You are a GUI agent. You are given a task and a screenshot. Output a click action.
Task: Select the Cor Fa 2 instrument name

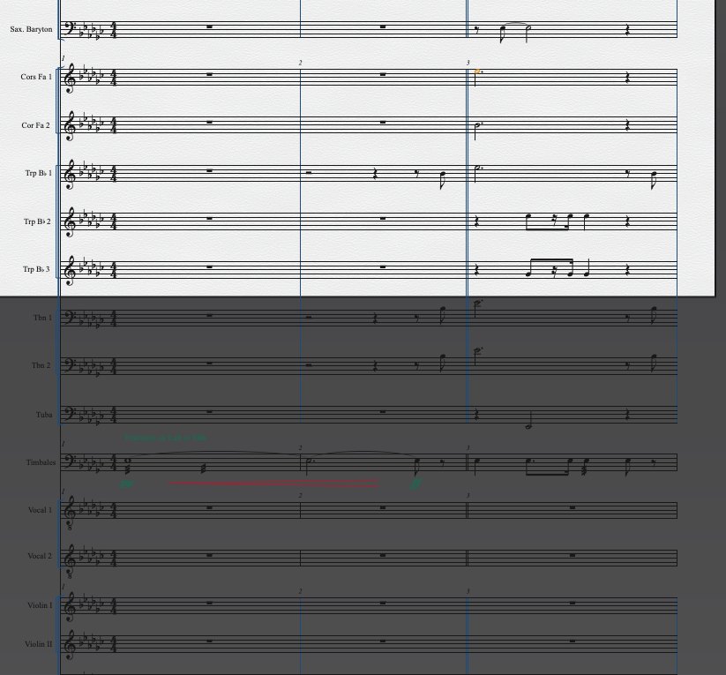[x=35, y=125]
